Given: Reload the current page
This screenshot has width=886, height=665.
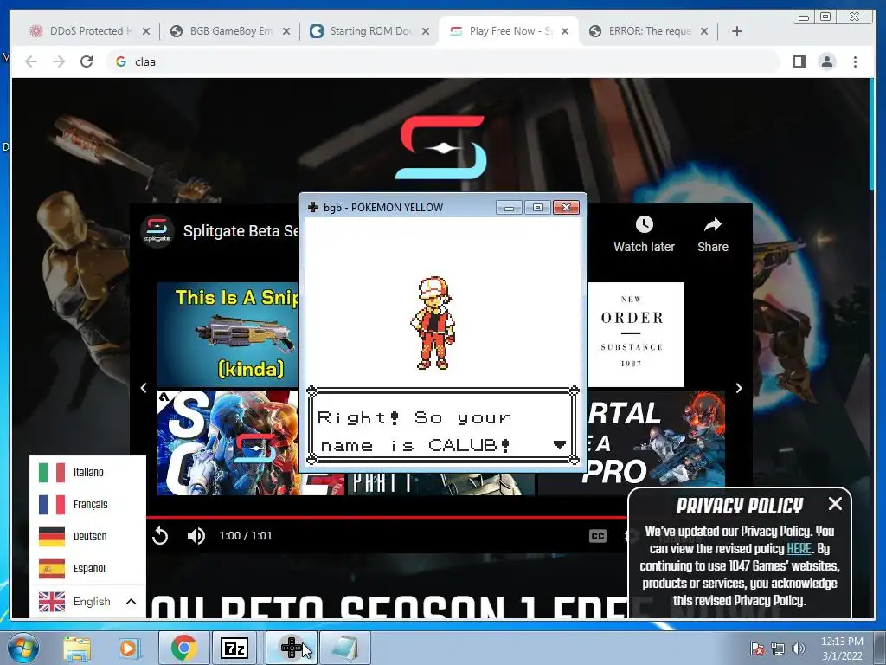Looking at the screenshot, I should (87, 61).
